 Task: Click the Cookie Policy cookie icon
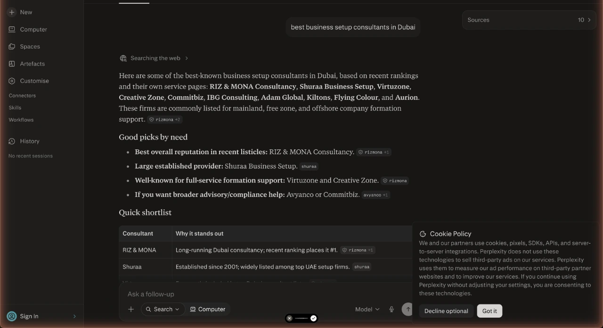423,234
